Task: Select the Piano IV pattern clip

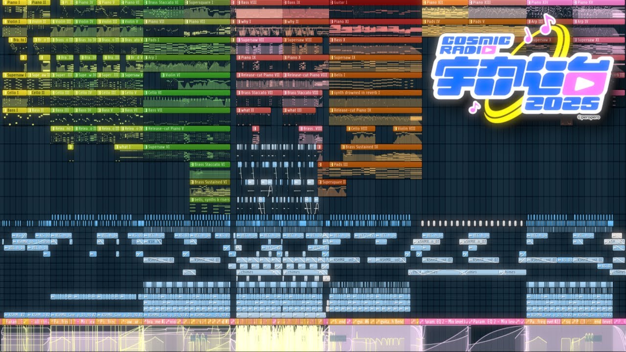Action: 85,2
